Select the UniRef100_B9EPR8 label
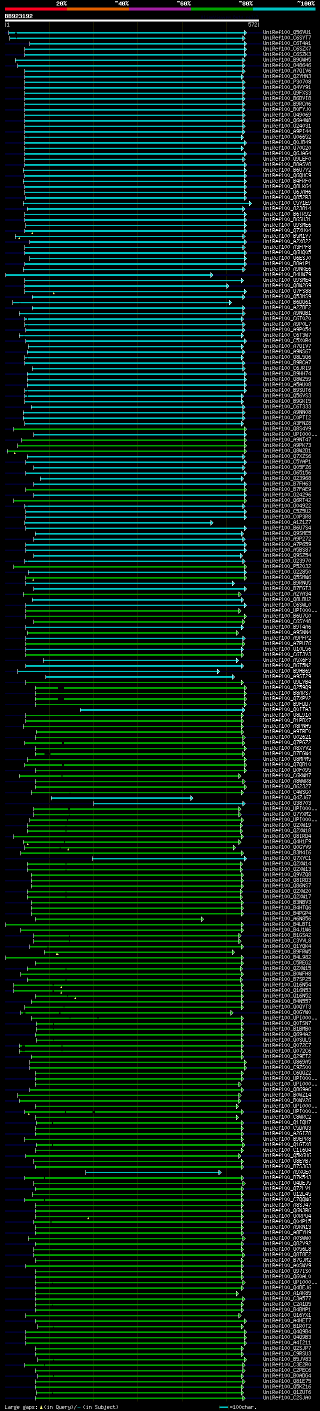The width and height of the screenshot is (320, 1411). [x=286, y=1139]
